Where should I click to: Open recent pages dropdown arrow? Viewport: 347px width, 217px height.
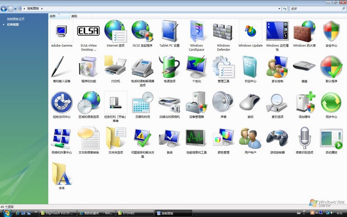pyautogui.click(x=15, y=9)
